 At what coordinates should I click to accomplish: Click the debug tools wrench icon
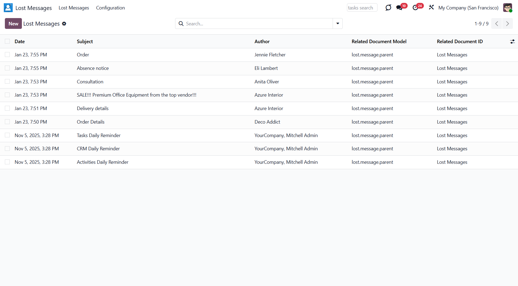tap(431, 8)
